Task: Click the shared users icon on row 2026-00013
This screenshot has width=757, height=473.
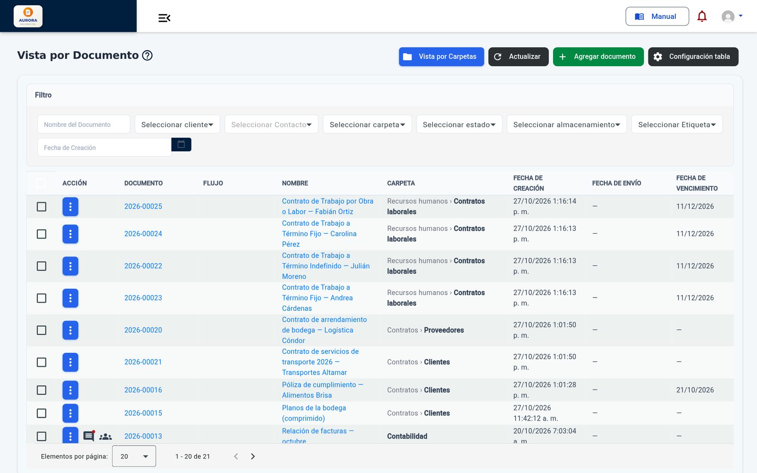Action: (x=106, y=437)
